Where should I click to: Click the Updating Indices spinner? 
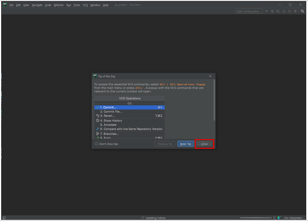(x=143, y=218)
